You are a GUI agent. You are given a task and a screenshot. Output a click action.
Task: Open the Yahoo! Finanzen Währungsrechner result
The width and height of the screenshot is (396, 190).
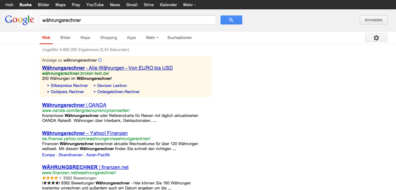pyautogui.click(x=85, y=133)
